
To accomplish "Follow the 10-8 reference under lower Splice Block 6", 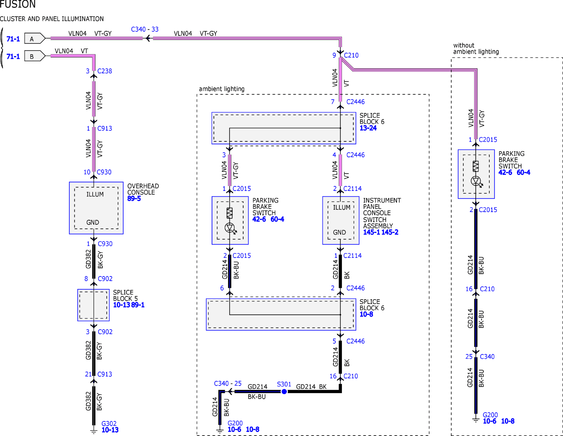I will coord(366,314).
